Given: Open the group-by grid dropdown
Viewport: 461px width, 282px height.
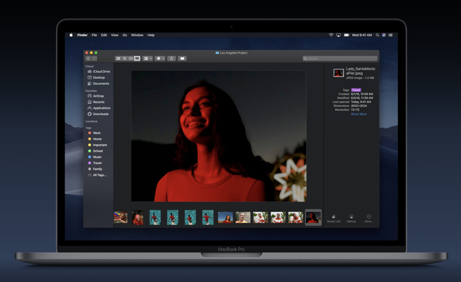Looking at the screenshot, I should click(148, 58).
